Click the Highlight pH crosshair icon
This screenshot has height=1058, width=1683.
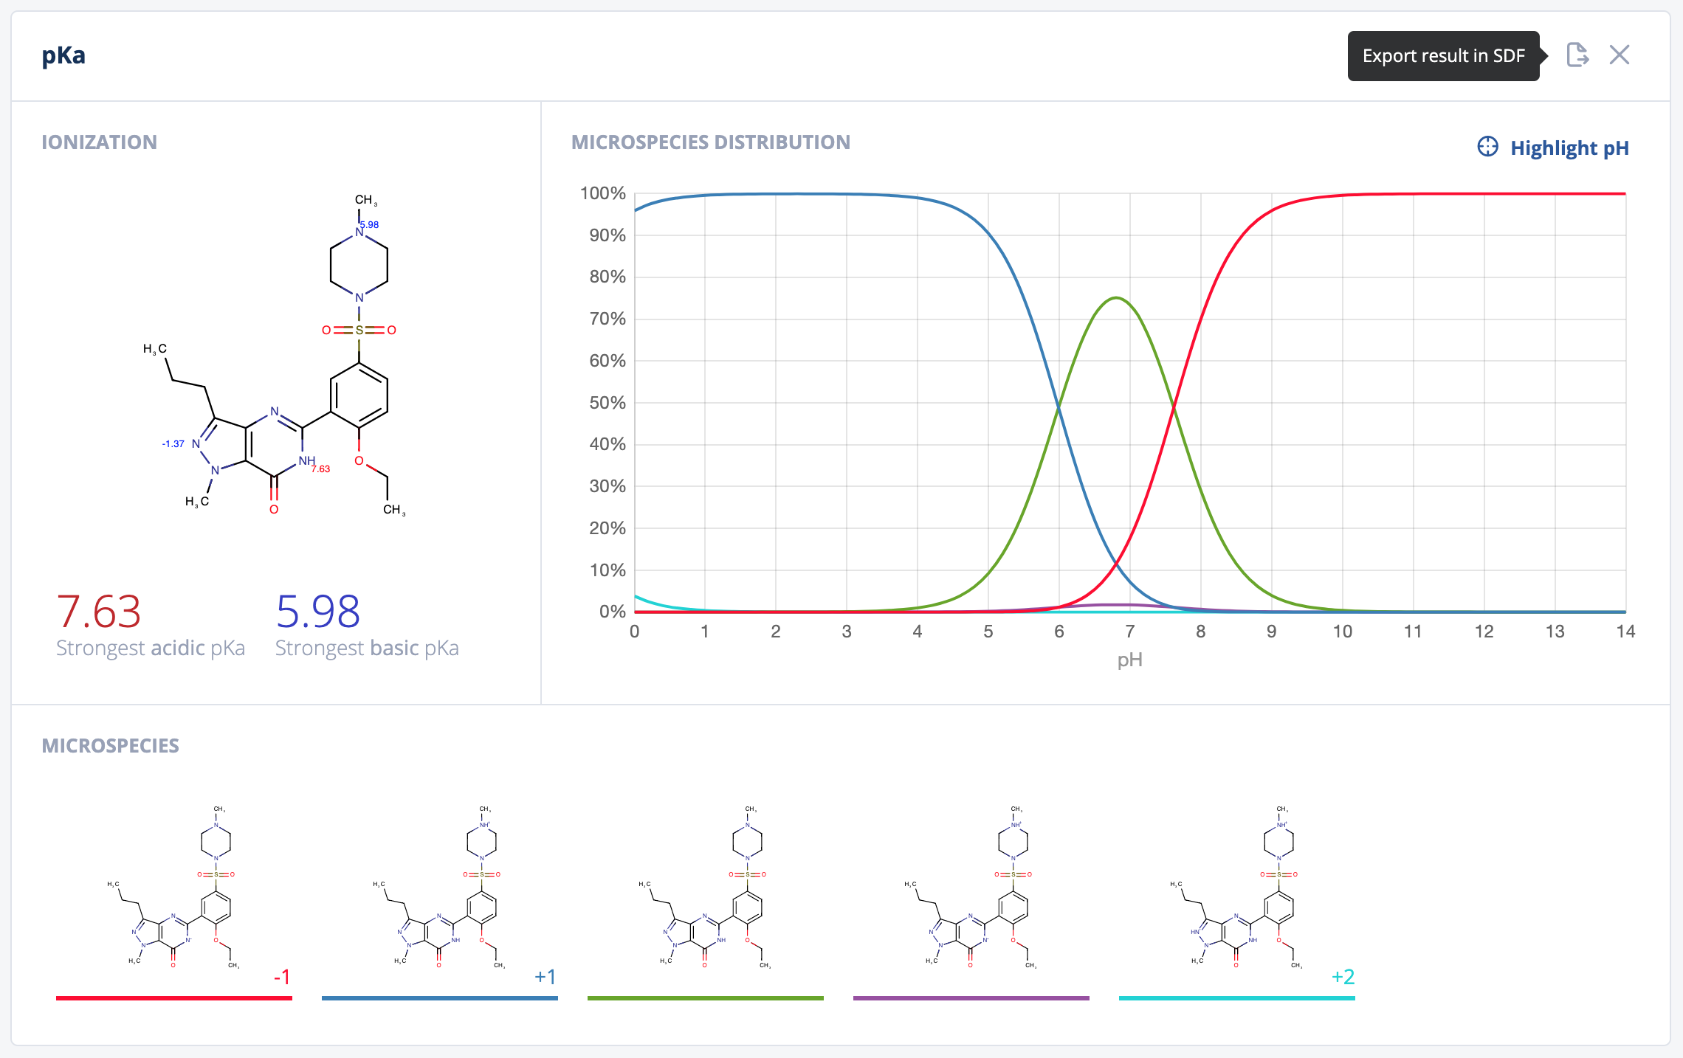[x=1487, y=147]
